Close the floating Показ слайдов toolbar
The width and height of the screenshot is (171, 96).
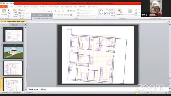click(51, 15)
